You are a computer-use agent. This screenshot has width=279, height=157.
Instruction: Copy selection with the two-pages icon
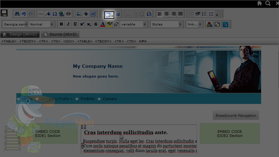point(135,14)
